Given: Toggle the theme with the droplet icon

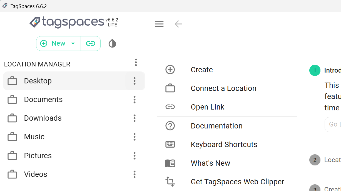Looking at the screenshot, I should pos(112,43).
